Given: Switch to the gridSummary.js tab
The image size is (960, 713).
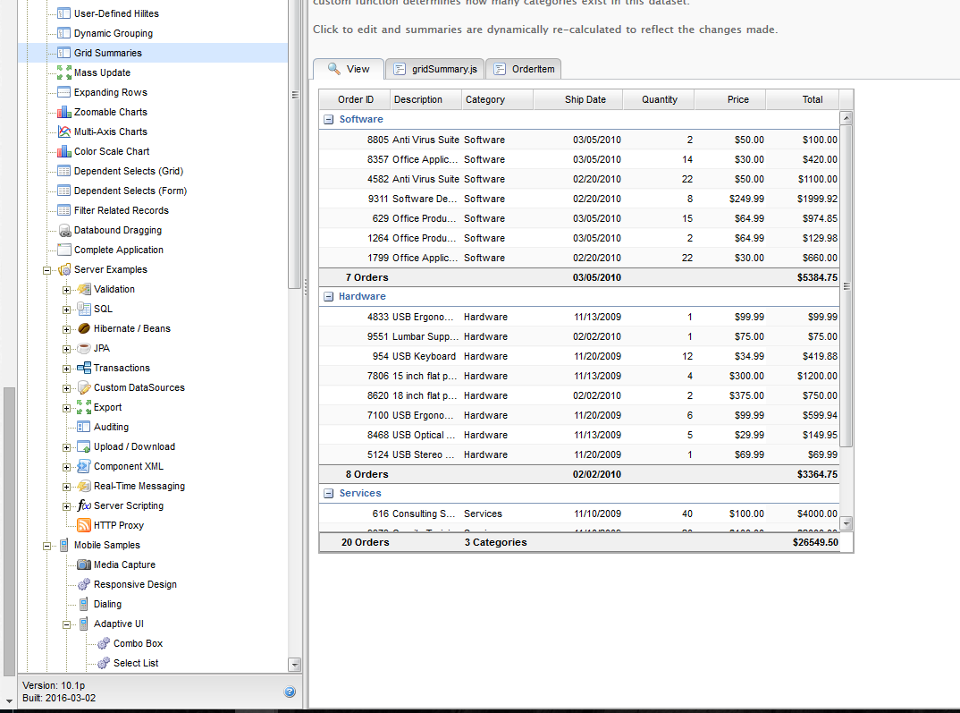Looking at the screenshot, I should tap(436, 69).
